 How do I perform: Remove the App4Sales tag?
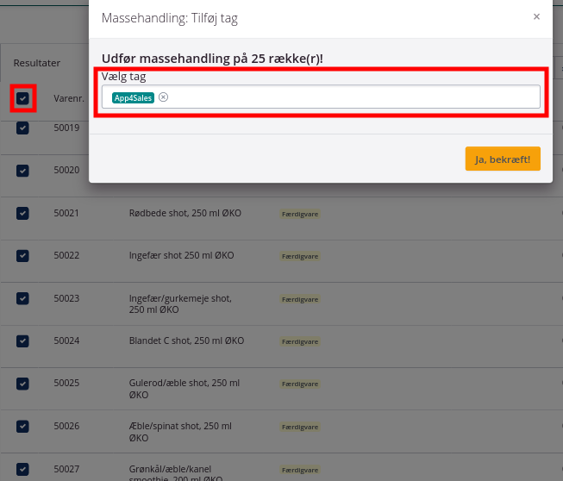(x=164, y=97)
